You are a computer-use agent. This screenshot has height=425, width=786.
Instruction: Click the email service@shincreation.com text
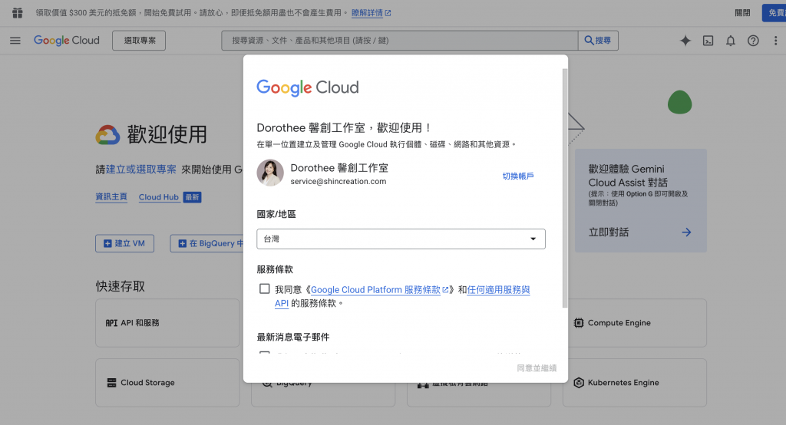[339, 181]
